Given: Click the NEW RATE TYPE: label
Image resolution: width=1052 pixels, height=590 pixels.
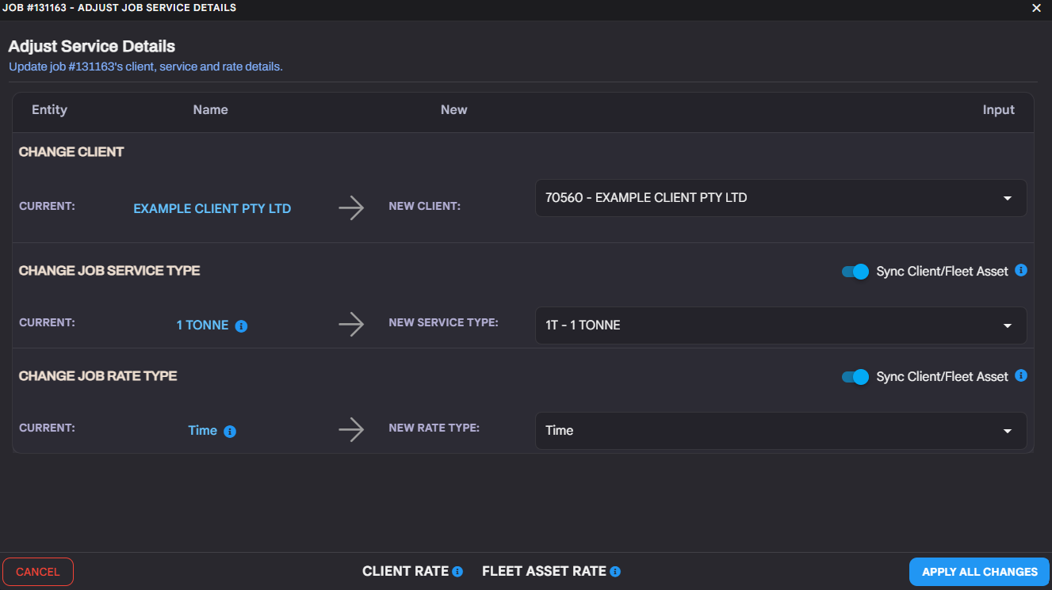Looking at the screenshot, I should (434, 428).
